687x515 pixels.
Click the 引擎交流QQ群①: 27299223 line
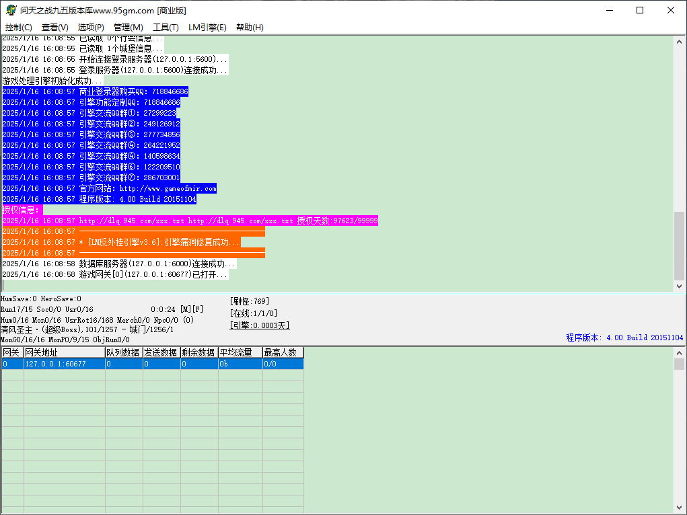(x=89, y=113)
